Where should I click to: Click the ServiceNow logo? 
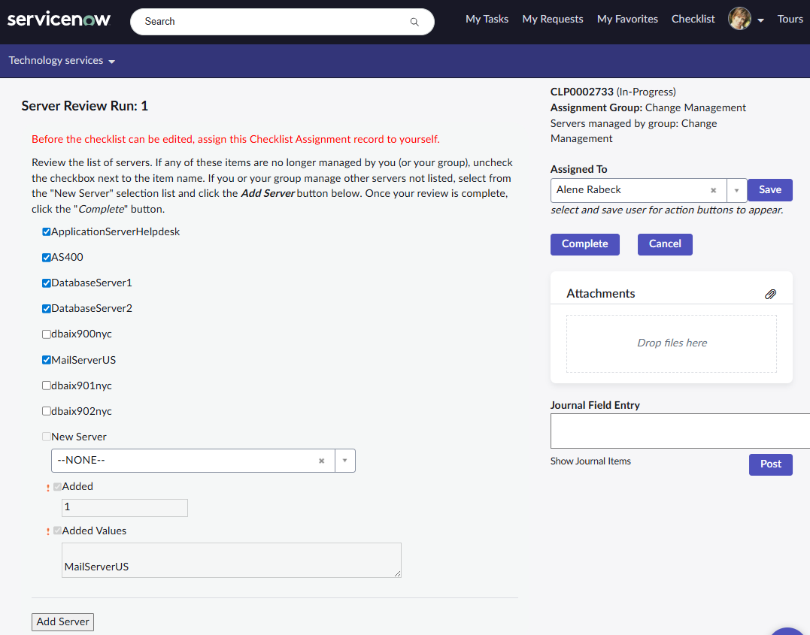[x=59, y=20]
